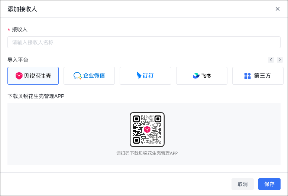Close the 添加接收人 dialog
This screenshot has height=196, width=288.
(277, 9)
